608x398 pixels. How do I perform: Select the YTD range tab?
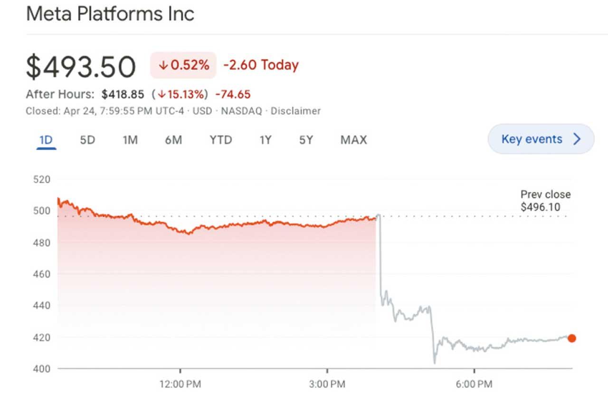[x=220, y=140]
